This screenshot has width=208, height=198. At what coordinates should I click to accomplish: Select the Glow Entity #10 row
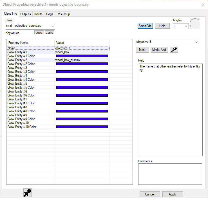(x=58, y=123)
